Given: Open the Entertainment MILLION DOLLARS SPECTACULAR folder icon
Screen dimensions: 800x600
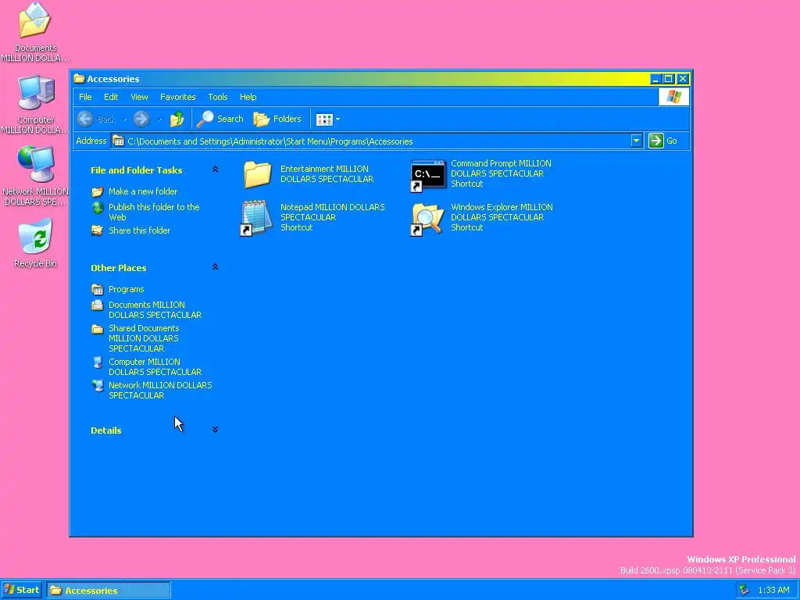Looking at the screenshot, I should (258, 174).
